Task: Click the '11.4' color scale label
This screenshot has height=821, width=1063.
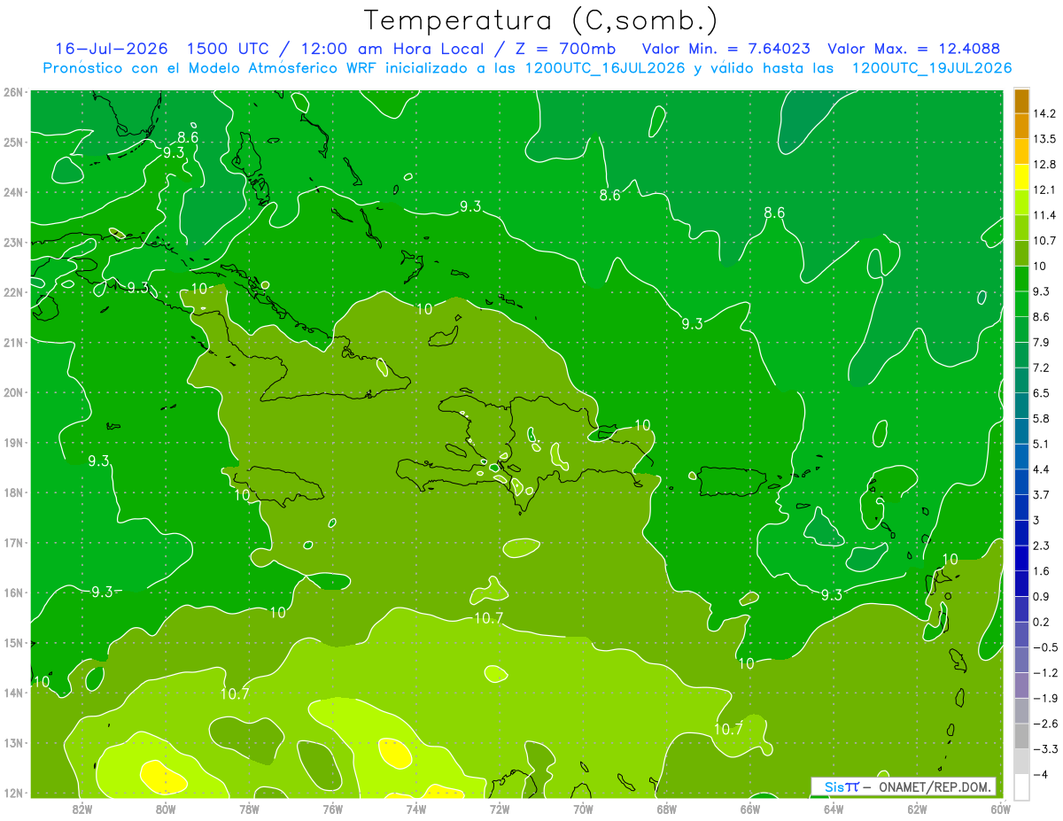Action: 1044,215
